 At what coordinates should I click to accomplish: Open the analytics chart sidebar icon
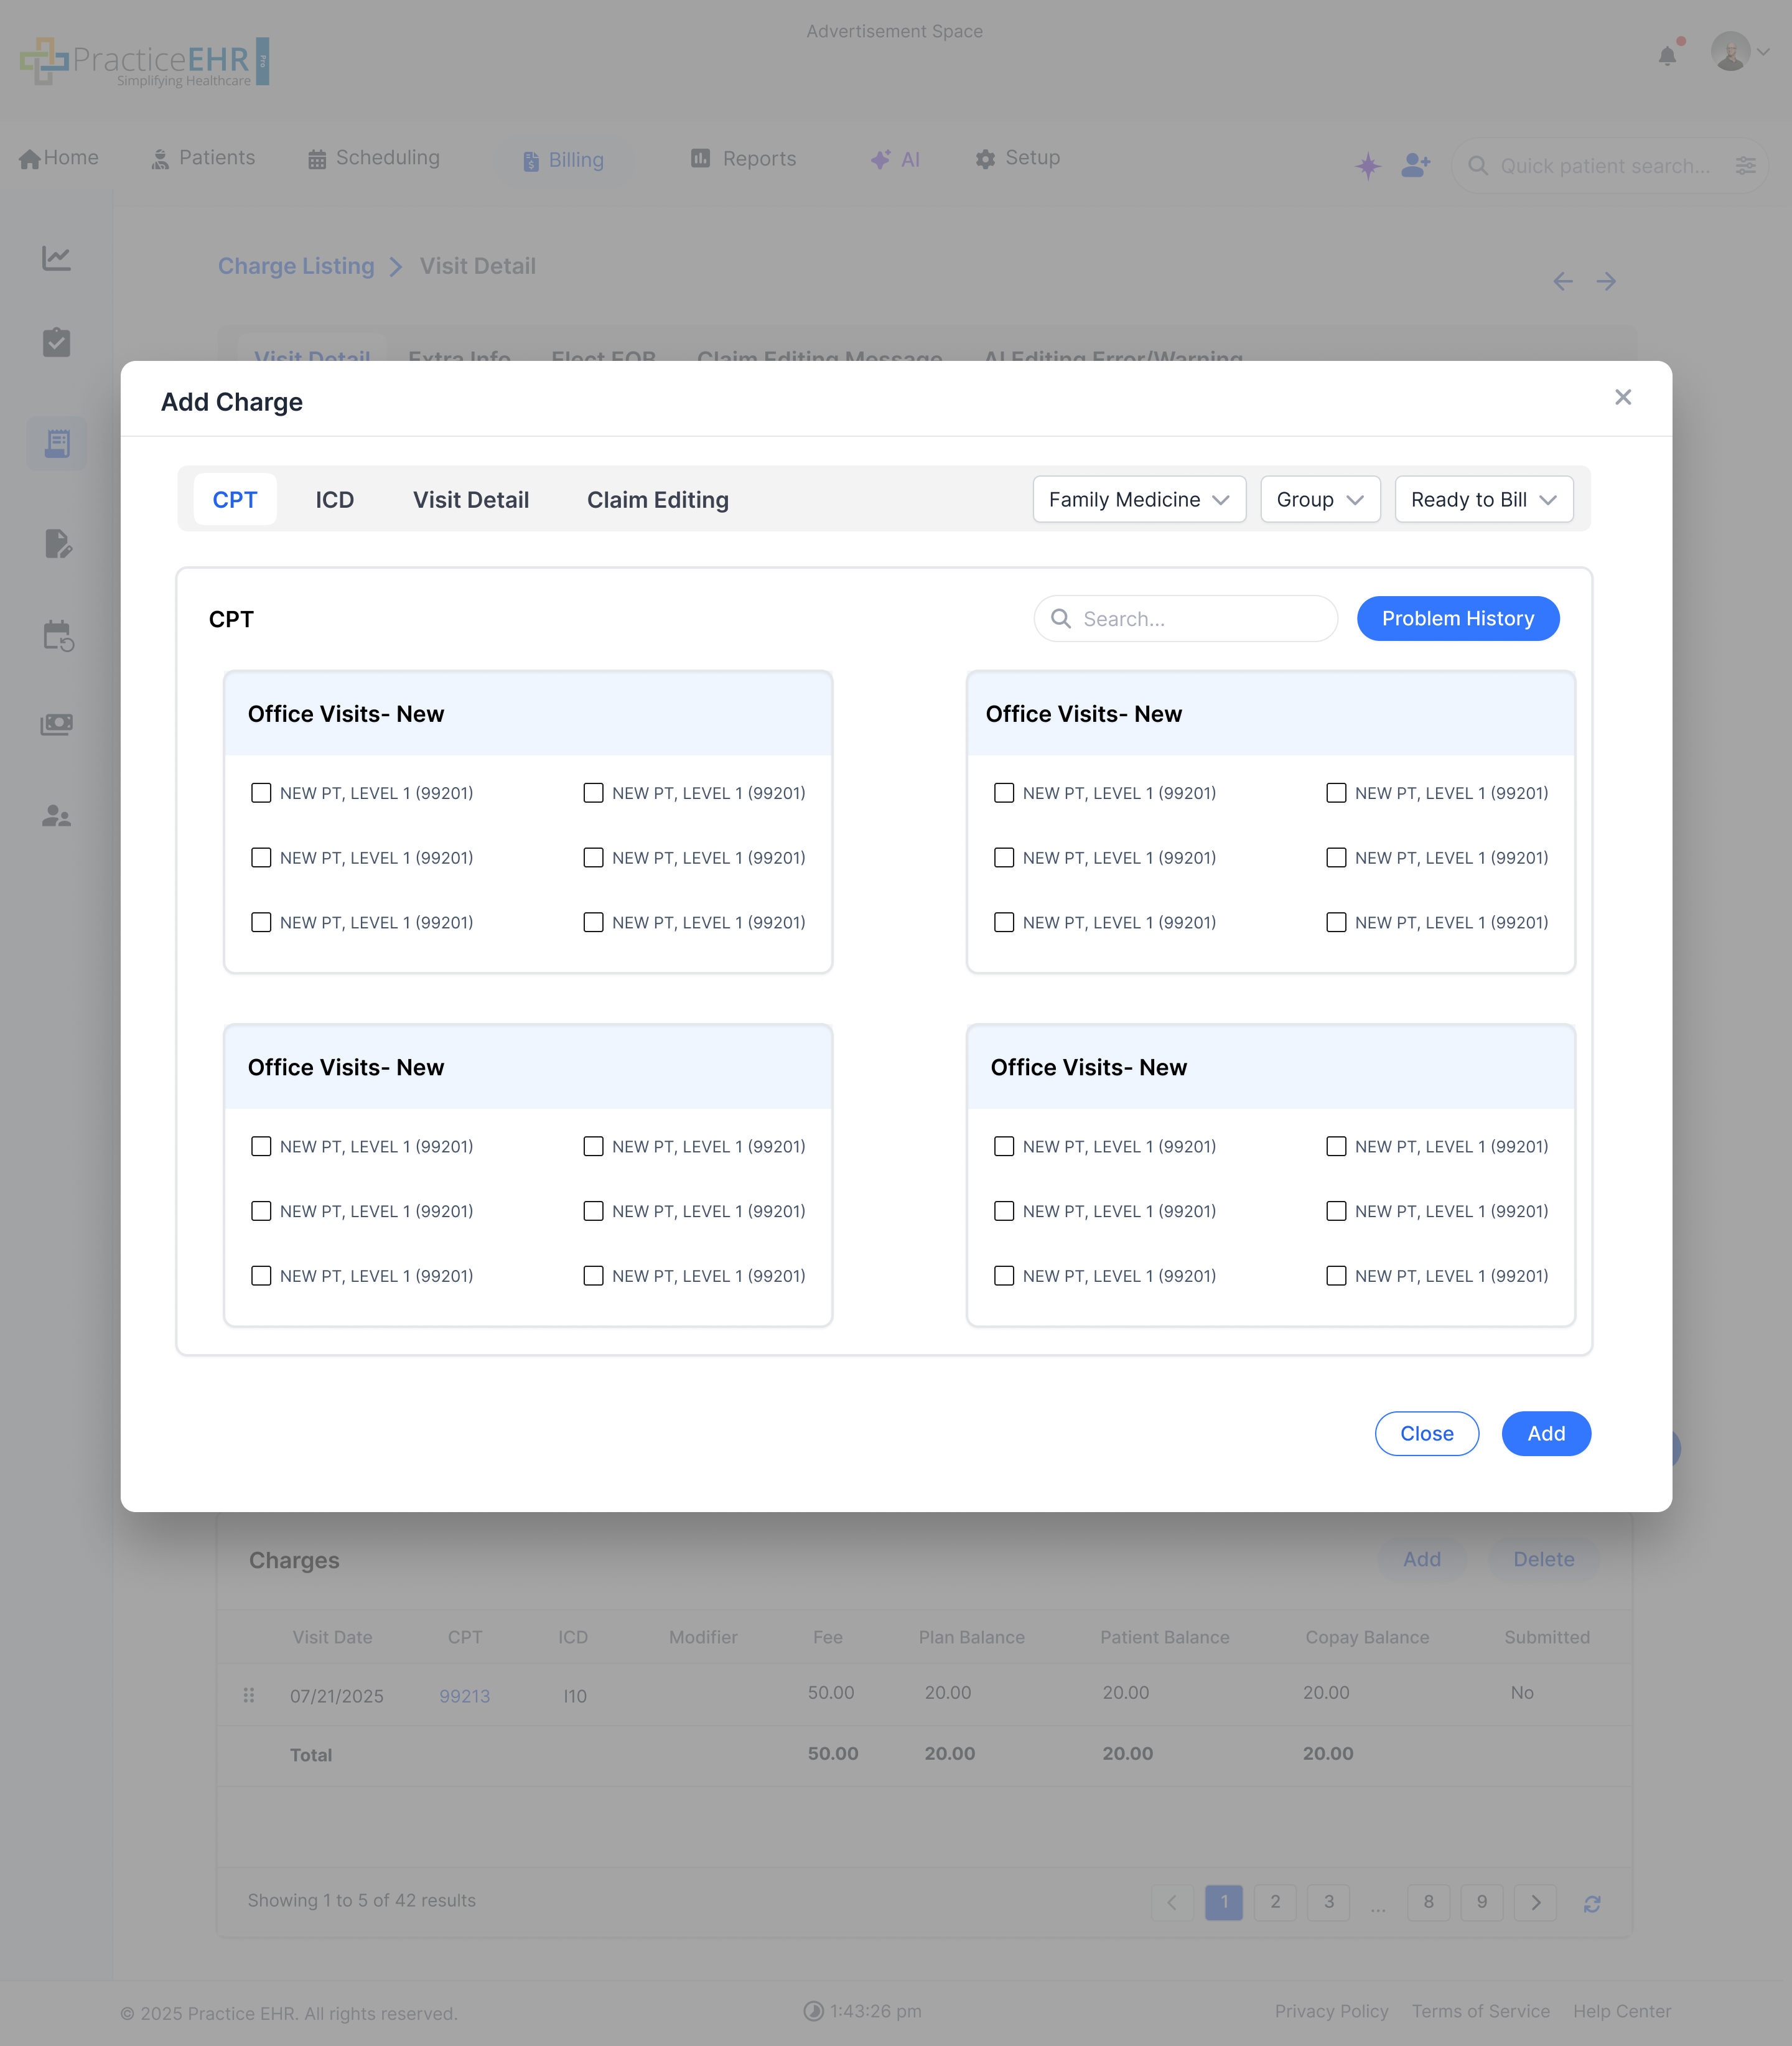tap(57, 258)
